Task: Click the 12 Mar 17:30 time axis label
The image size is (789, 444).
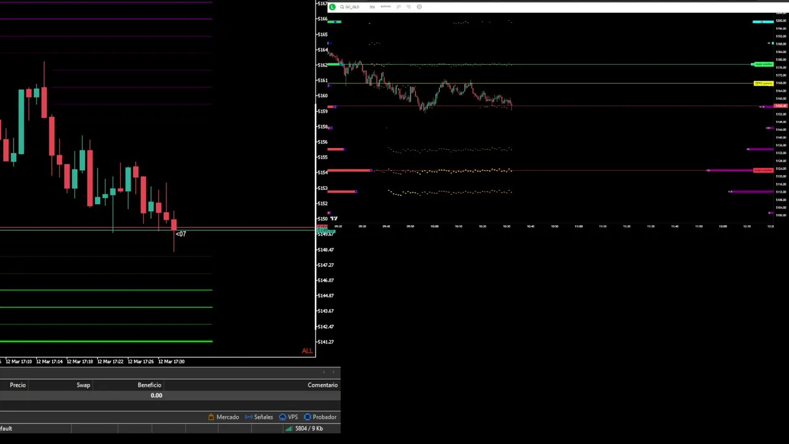Action: [171, 361]
